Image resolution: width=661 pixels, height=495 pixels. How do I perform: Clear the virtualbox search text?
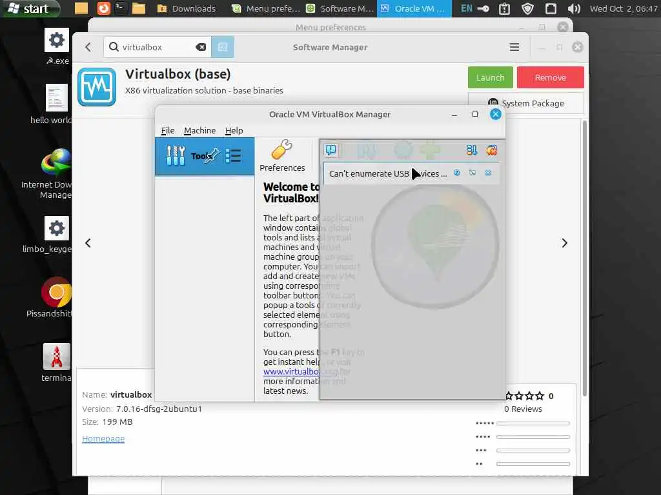(x=201, y=46)
